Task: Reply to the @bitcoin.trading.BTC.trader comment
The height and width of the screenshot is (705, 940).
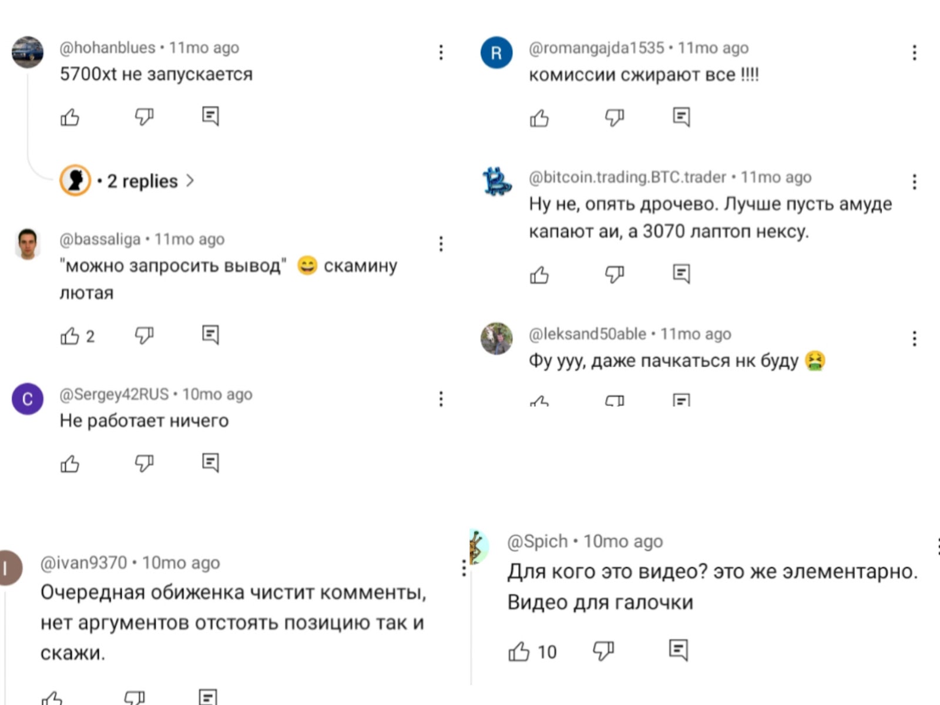Action: tap(681, 274)
